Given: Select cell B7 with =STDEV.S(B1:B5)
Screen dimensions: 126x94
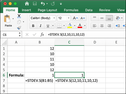Looking at the screenshot, I should point(40,81).
